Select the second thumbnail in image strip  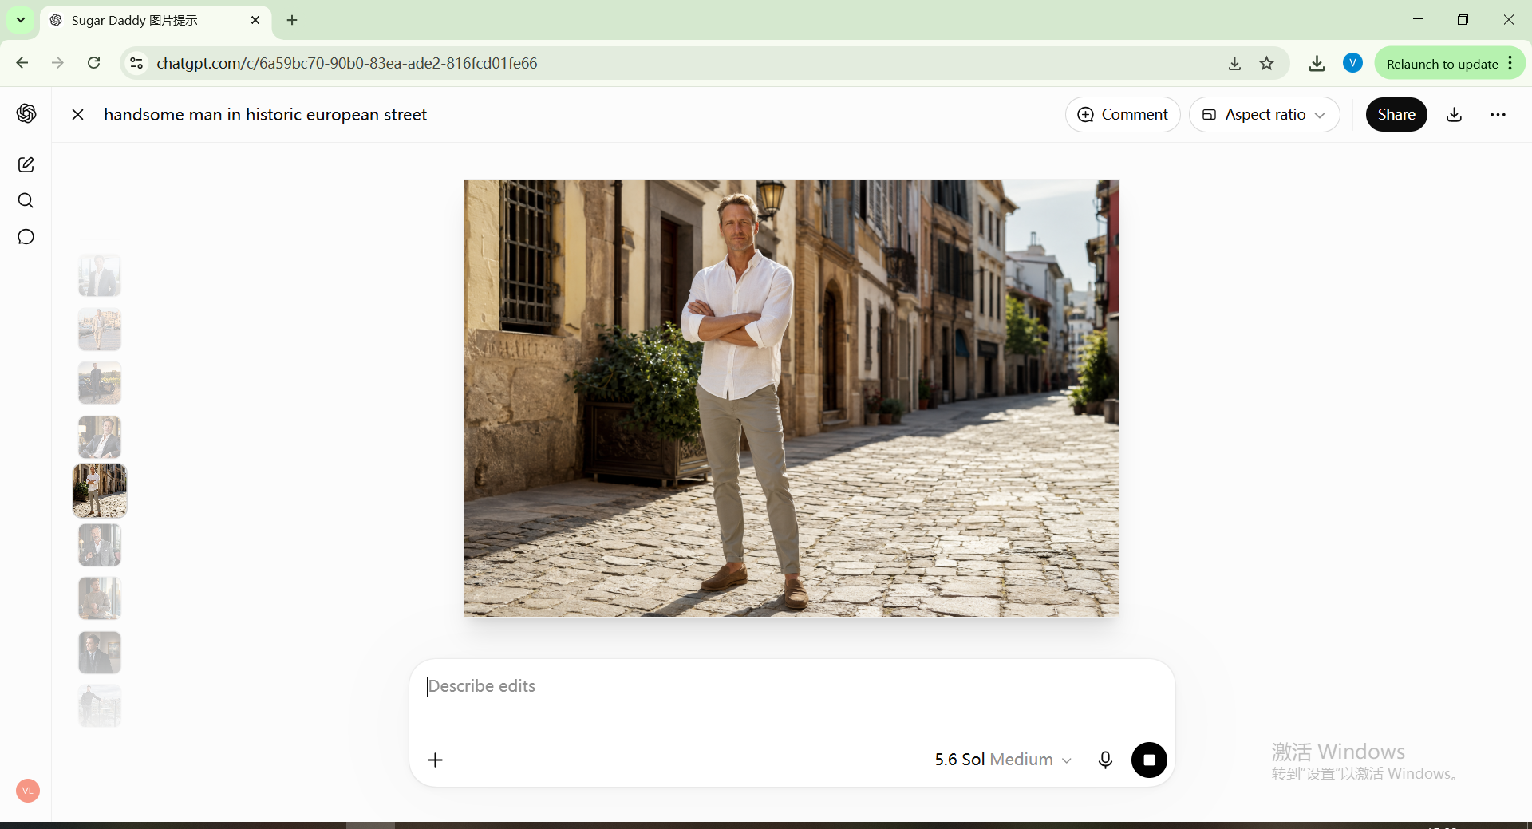coord(100,330)
